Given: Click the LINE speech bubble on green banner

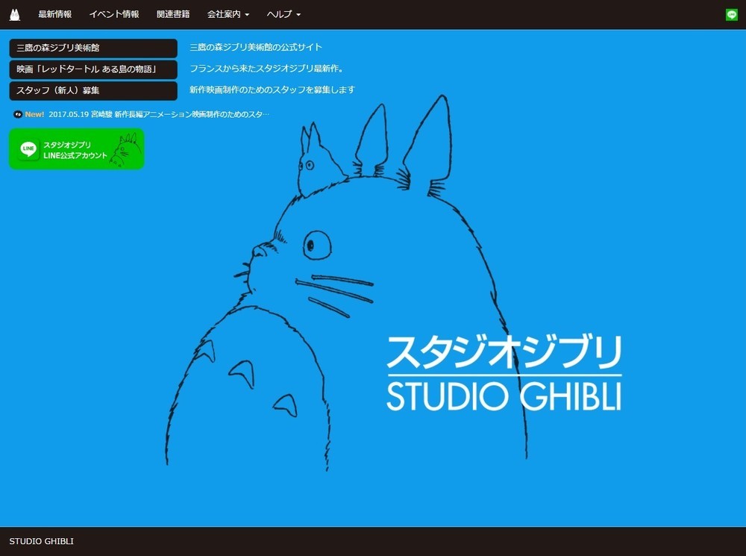Looking at the screenshot, I should pos(28,149).
